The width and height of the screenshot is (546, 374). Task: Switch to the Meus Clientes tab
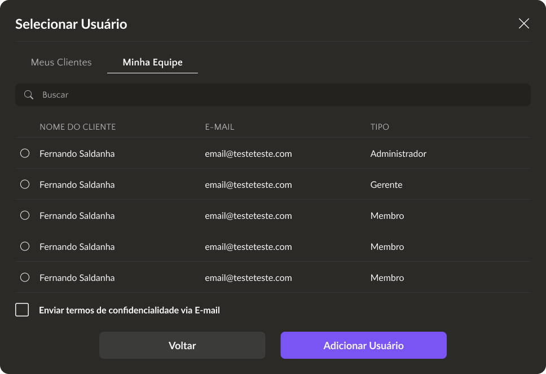(x=61, y=62)
